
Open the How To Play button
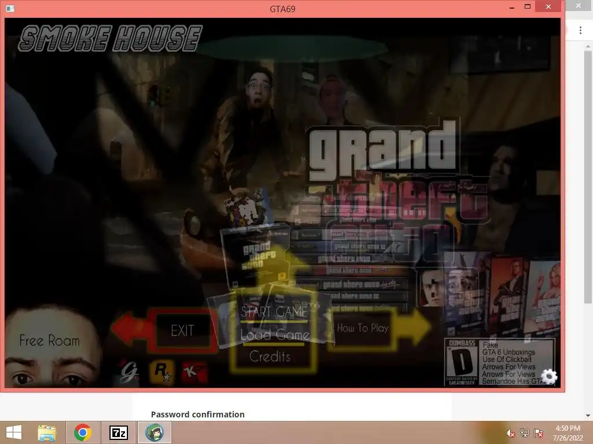pos(363,328)
